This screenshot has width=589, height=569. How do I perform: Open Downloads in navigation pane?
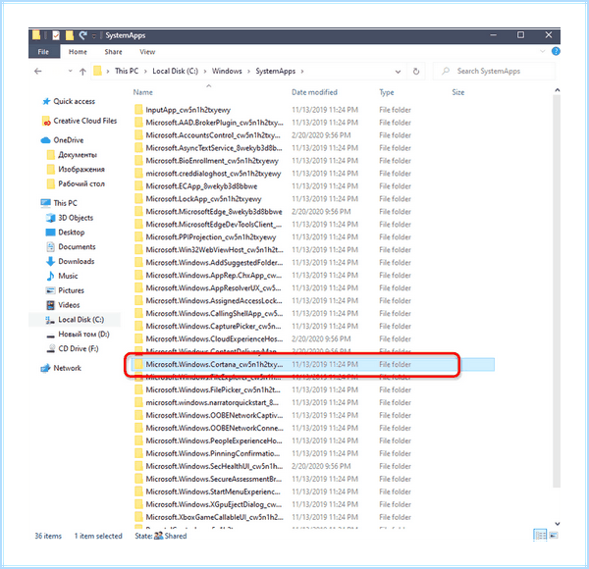(70, 261)
